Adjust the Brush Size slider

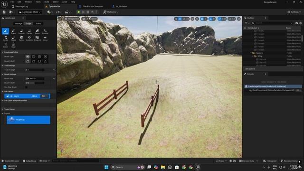pyautogui.click(x=35, y=79)
